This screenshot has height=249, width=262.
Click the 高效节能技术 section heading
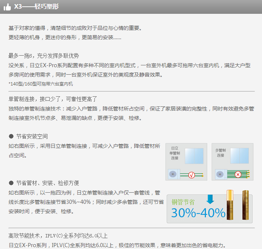tap(58, 236)
